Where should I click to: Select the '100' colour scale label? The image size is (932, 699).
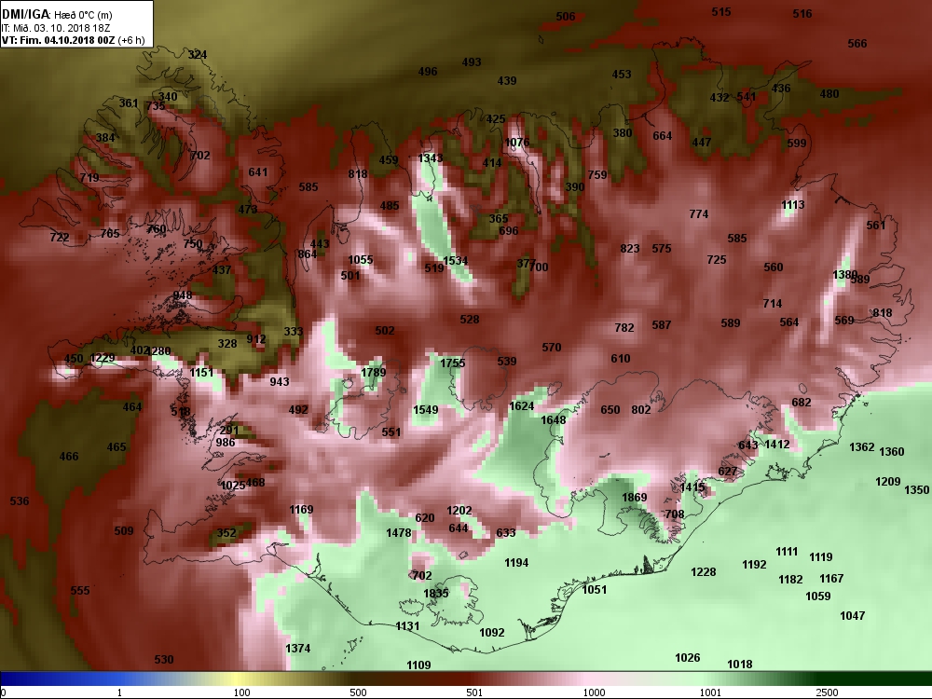[x=241, y=692]
